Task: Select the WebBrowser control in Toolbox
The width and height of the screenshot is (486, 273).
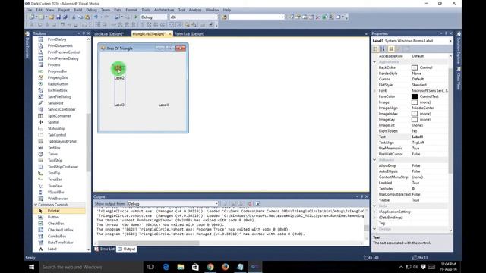Action: (x=58, y=199)
